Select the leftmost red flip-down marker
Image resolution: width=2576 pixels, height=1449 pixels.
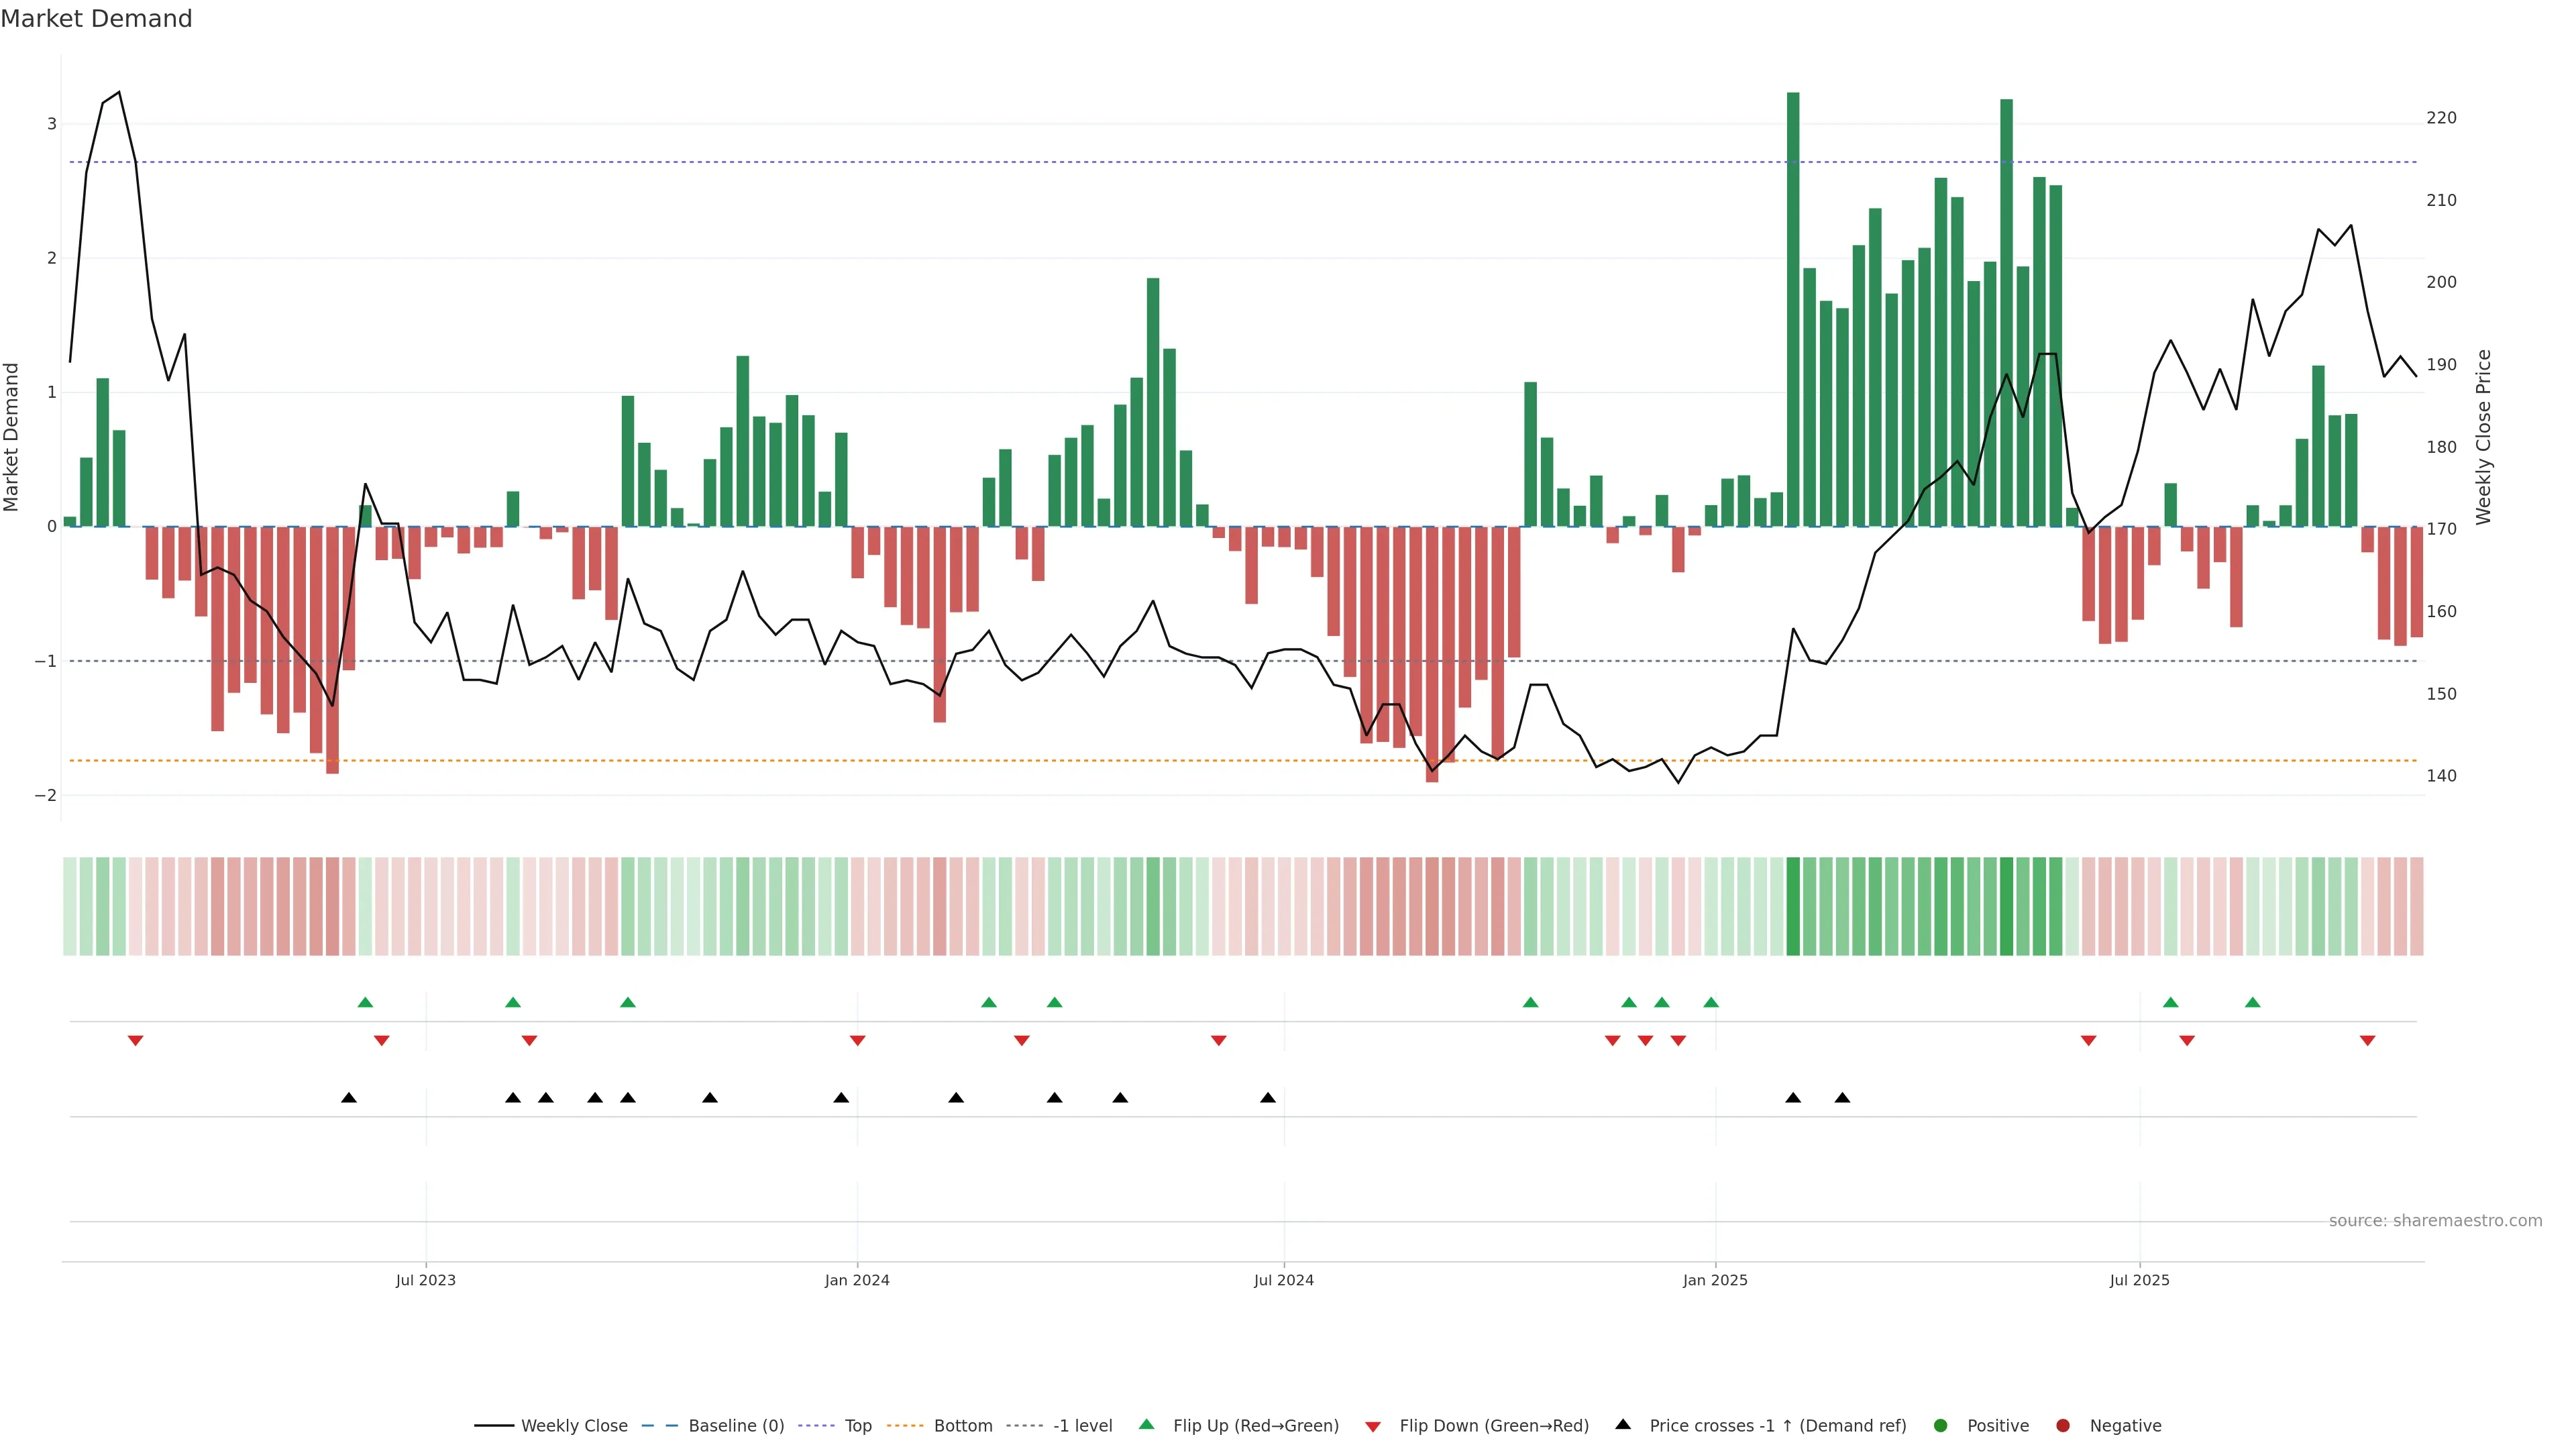pyautogui.click(x=135, y=1041)
